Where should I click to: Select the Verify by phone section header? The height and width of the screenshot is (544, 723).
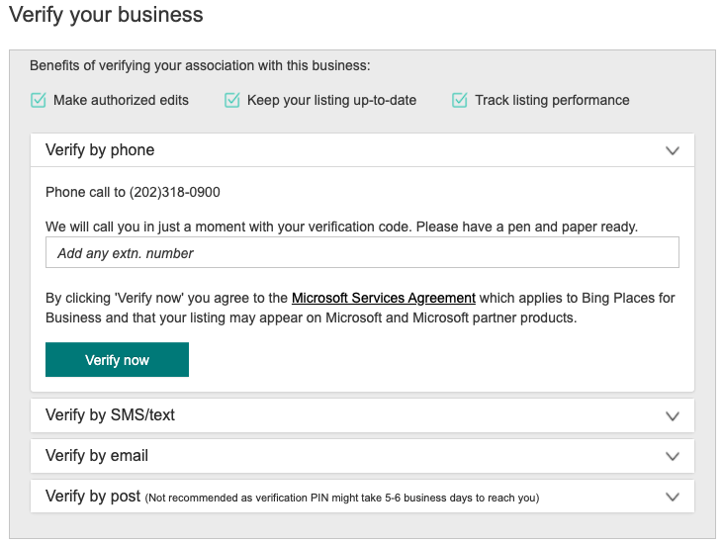100,150
